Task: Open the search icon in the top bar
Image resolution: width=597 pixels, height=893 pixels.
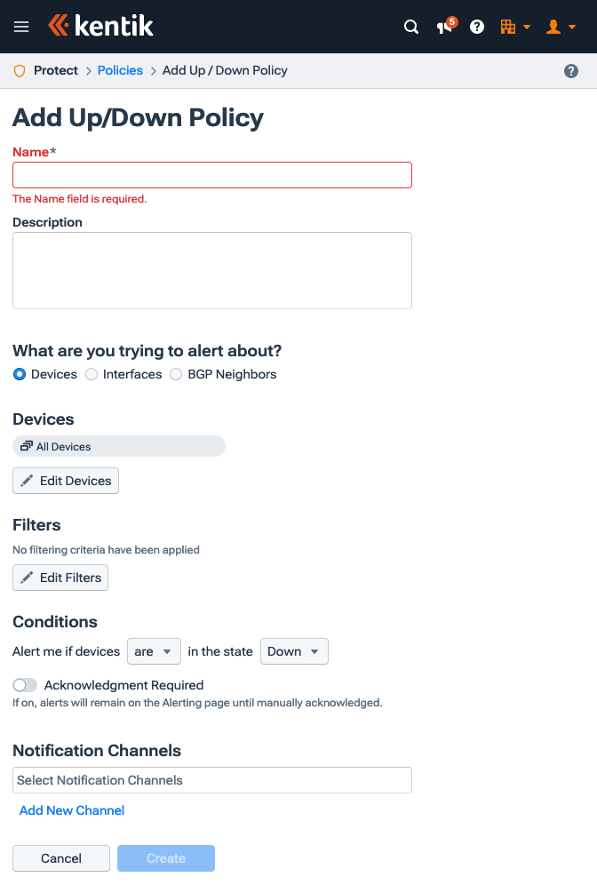Action: (410, 27)
